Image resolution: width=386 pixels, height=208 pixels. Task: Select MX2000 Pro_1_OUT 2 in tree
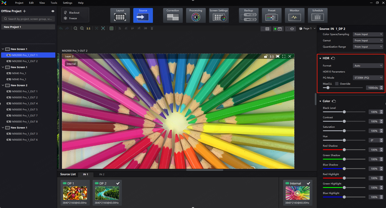point(28,61)
